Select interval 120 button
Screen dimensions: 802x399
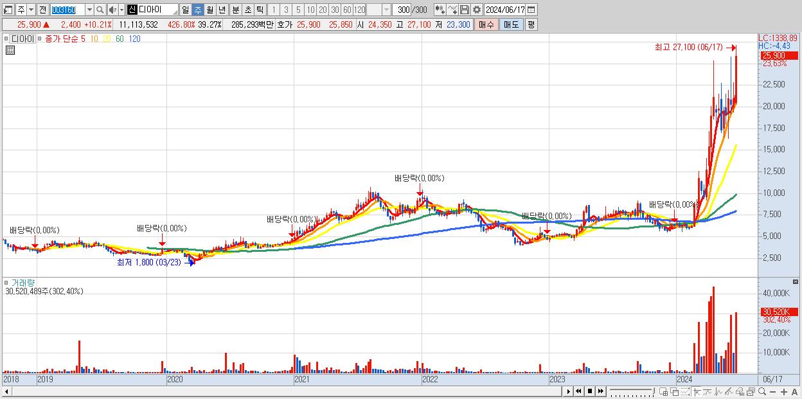[360, 10]
